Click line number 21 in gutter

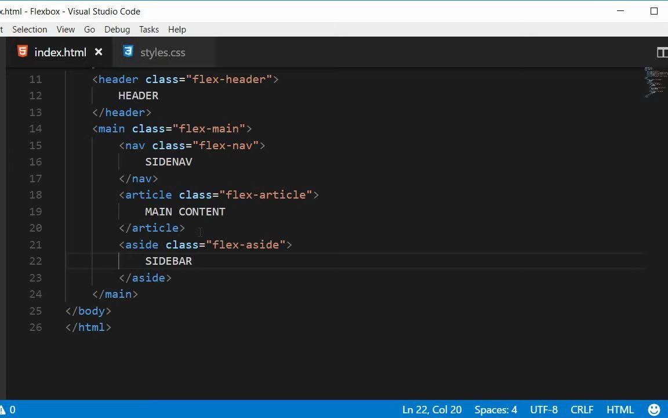(35, 245)
